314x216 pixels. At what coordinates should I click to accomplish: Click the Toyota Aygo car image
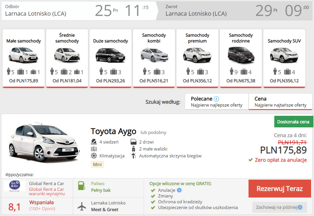click(44, 142)
